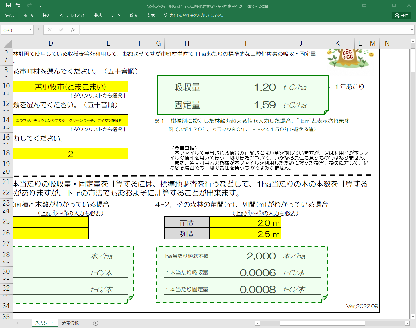Click the 共有 (Share) button

pyautogui.click(x=402, y=15)
